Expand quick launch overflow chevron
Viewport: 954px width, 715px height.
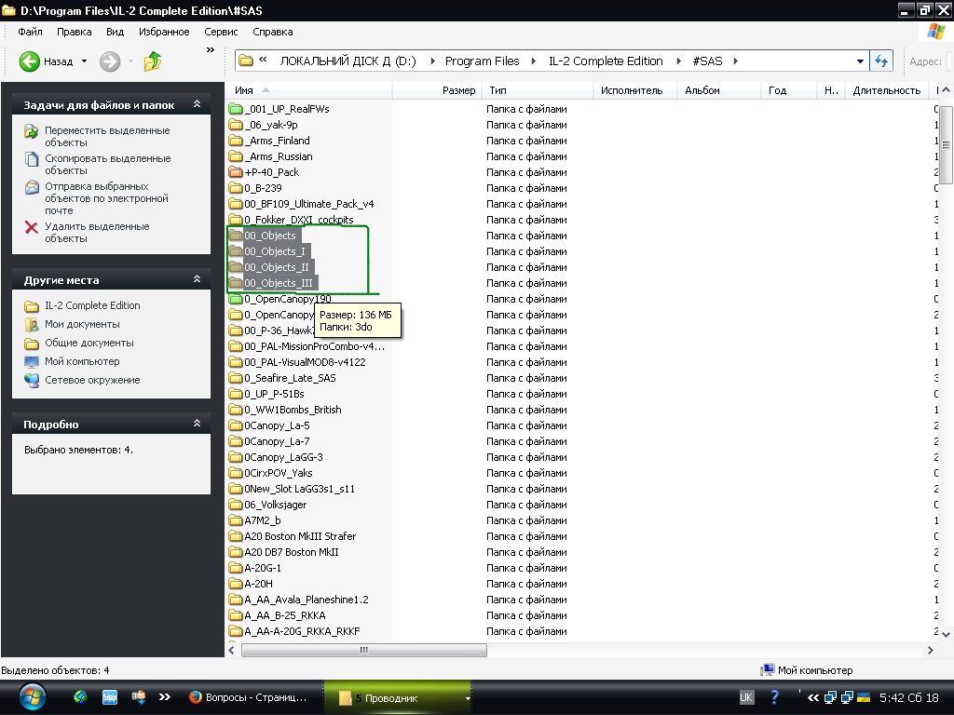pyautogui.click(x=164, y=697)
